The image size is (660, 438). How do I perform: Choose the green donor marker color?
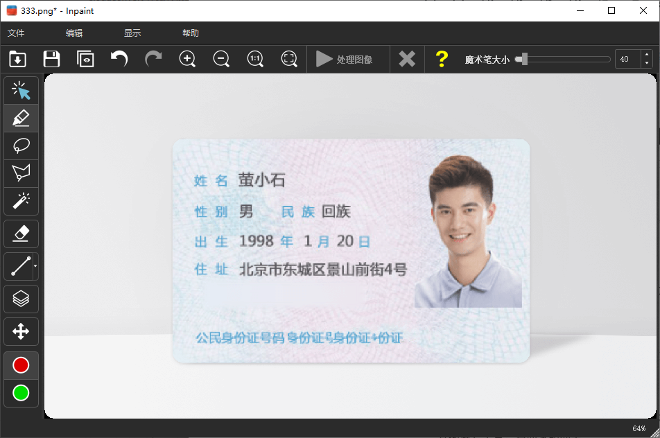(21, 393)
